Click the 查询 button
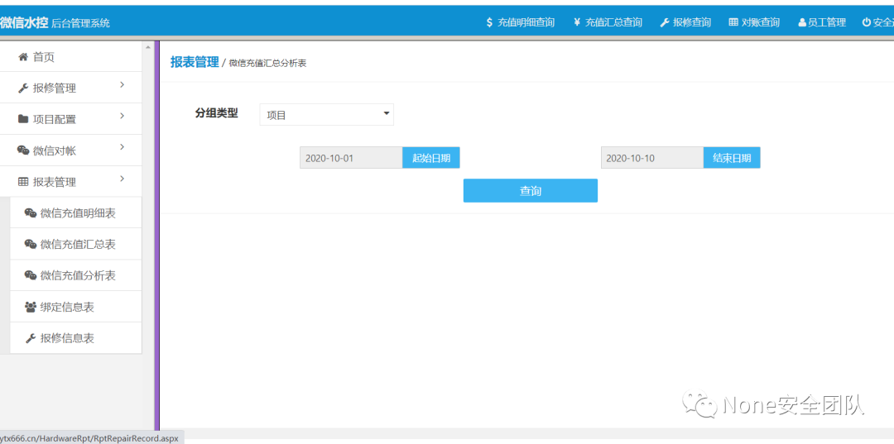The image size is (894, 444). pos(531,191)
